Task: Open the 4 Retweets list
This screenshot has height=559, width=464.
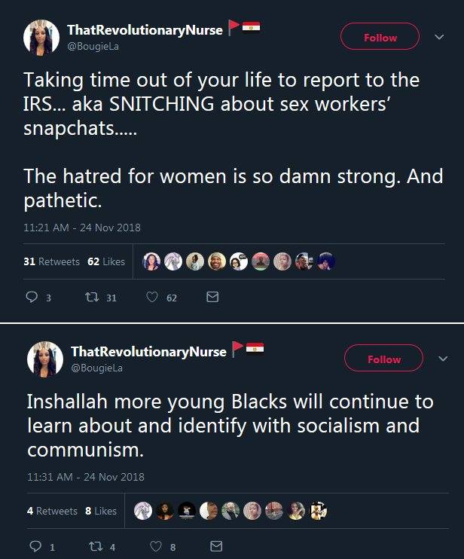Action: (x=52, y=511)
